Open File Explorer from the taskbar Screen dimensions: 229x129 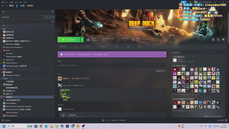(x=52, y=126)
